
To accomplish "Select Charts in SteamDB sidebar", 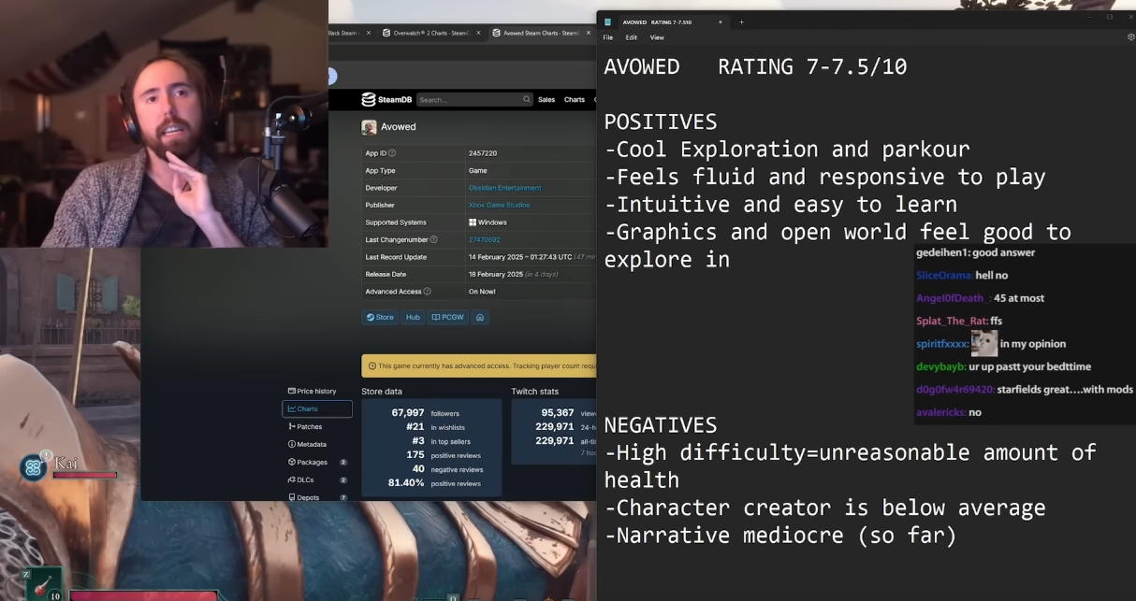I will tap(317, 408).
